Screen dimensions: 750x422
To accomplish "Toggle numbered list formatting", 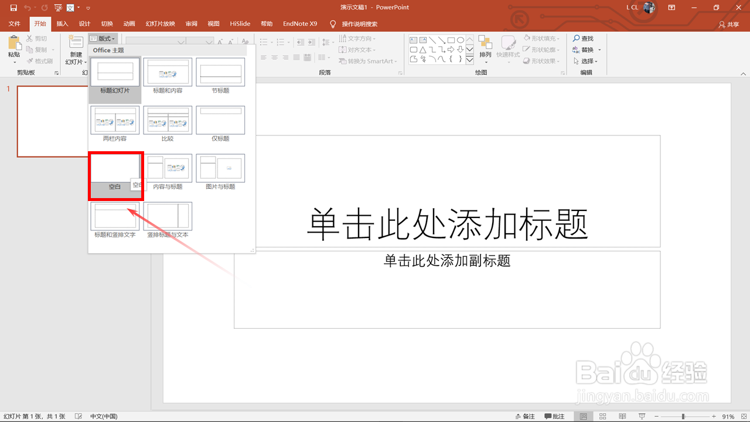I will click(281, 42).
